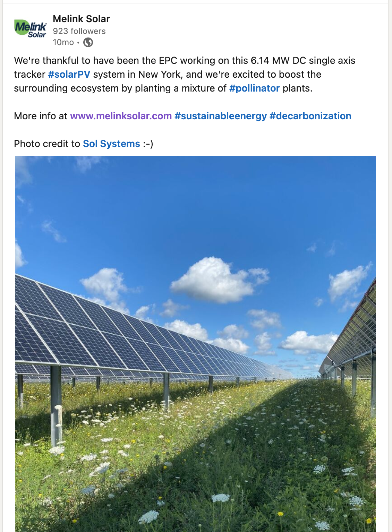Viewport: 392px width, 532px height.
Task: Open the solar farm photo
Action: tap(195, 344)
